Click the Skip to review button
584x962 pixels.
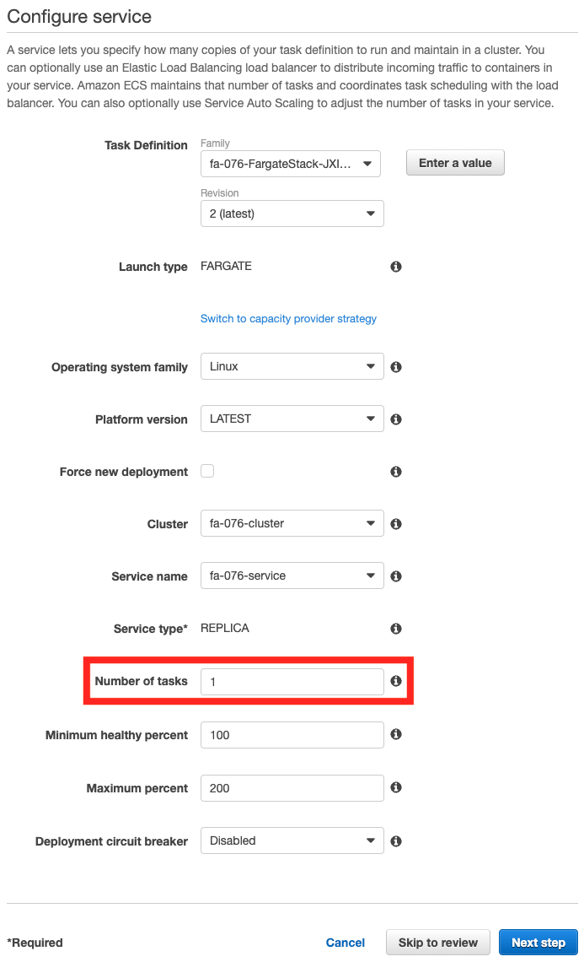pyautogui.click(x=438, y=943)
